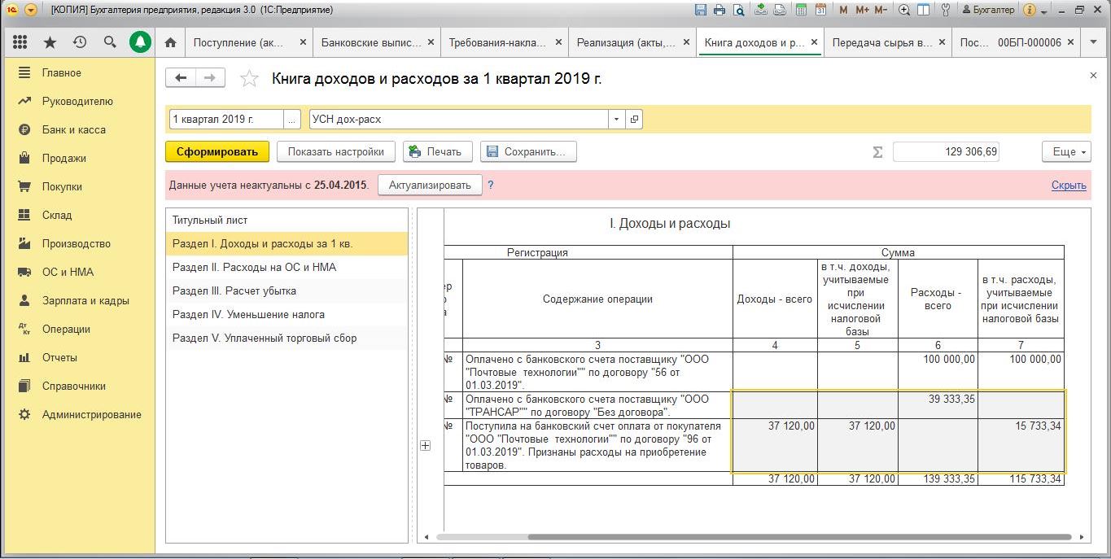Show the list of all open tabs
Image resolution: width=1111 pixels, height=559 pixels.
pyautogui.click(x=1093, y=42)
